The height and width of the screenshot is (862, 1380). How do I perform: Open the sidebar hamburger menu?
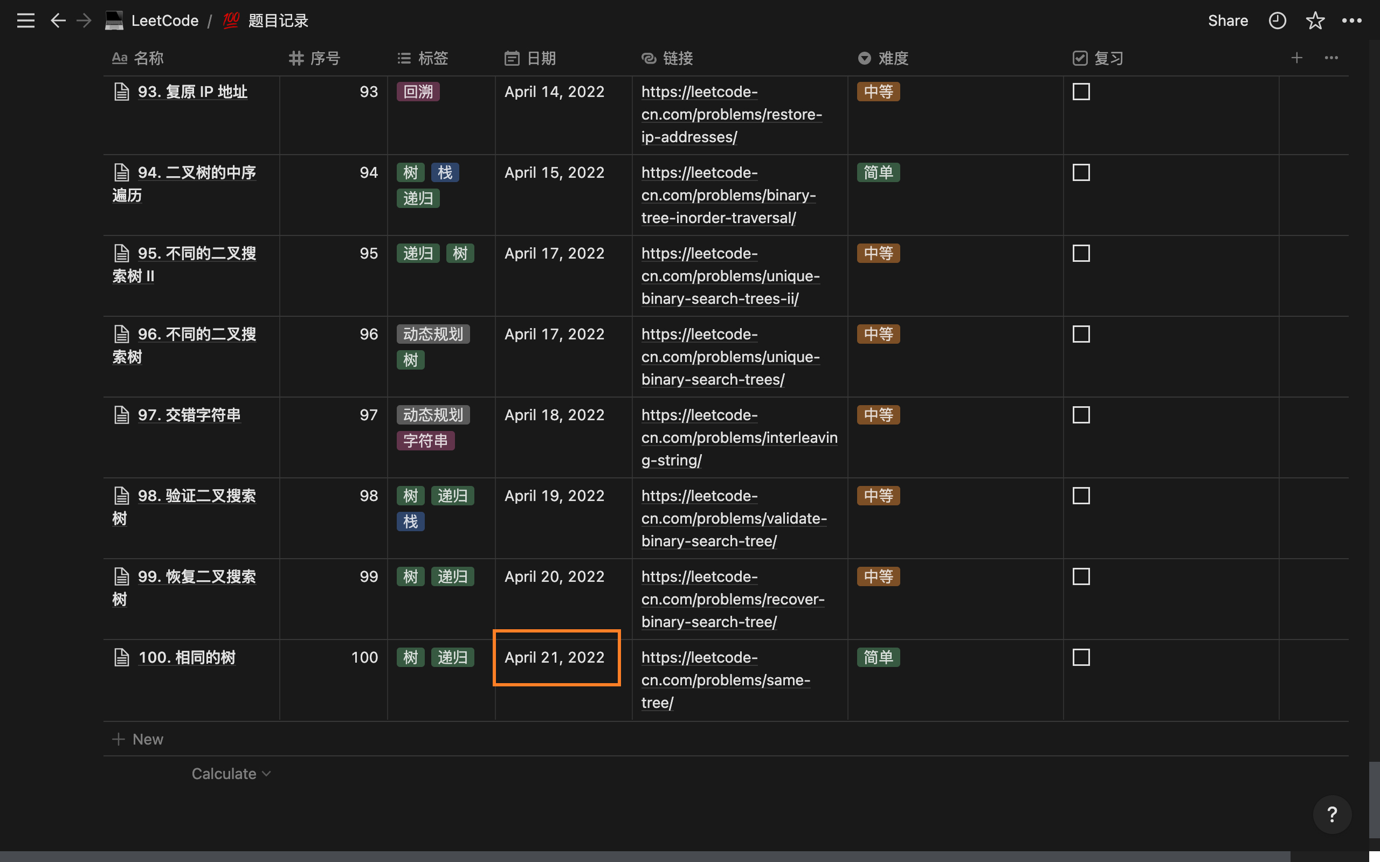[26, 20]
